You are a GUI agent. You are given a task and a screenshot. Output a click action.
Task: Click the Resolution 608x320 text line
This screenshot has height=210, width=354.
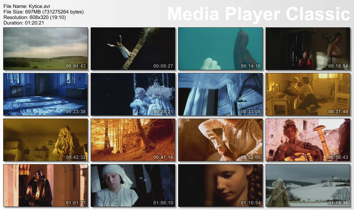coord(35,17)
